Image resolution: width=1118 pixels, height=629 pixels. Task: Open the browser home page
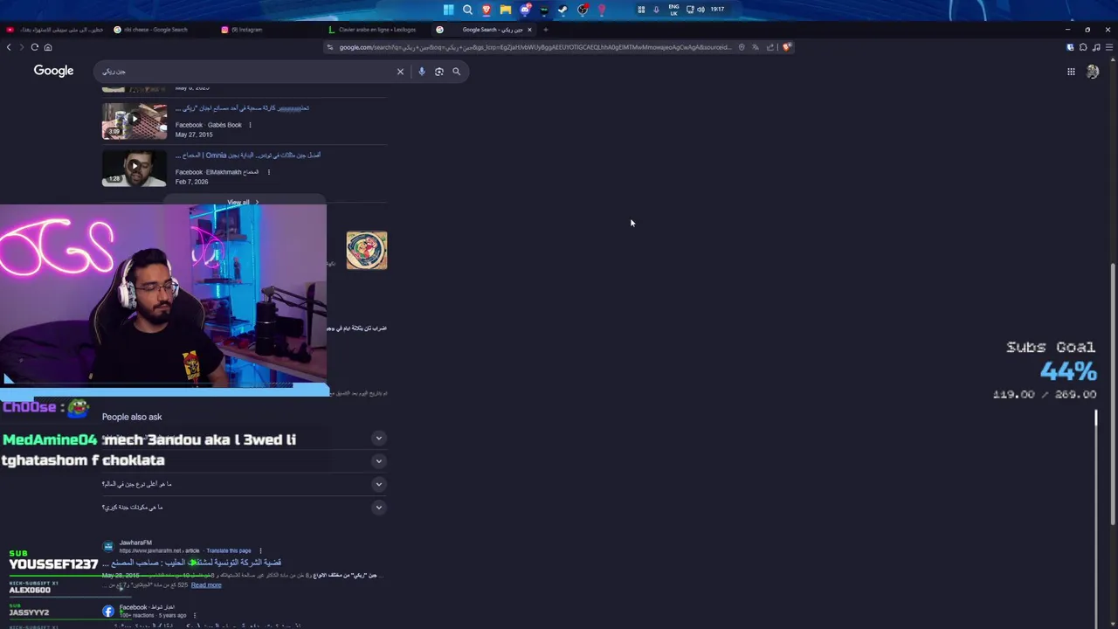coord(48,47)
